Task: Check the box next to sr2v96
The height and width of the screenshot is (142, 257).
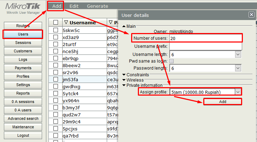Action: tap(56, 72)
